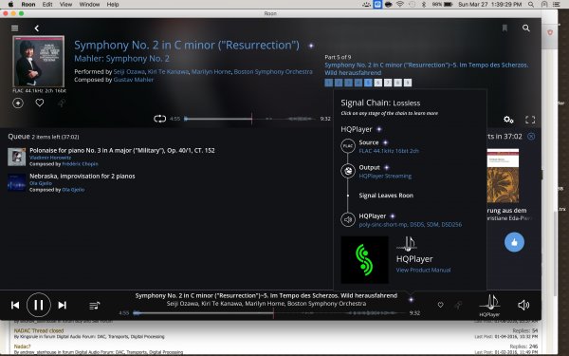Open playback settings gears icon
569x356 pixels.
tap(508, 120)
